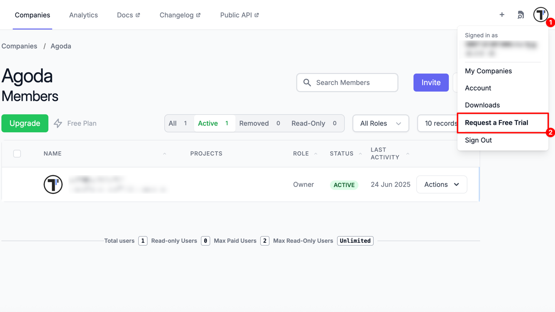Screen dimensions: 555x312
Task: Click the external-link icon beside Changelog
Action: 198,14
